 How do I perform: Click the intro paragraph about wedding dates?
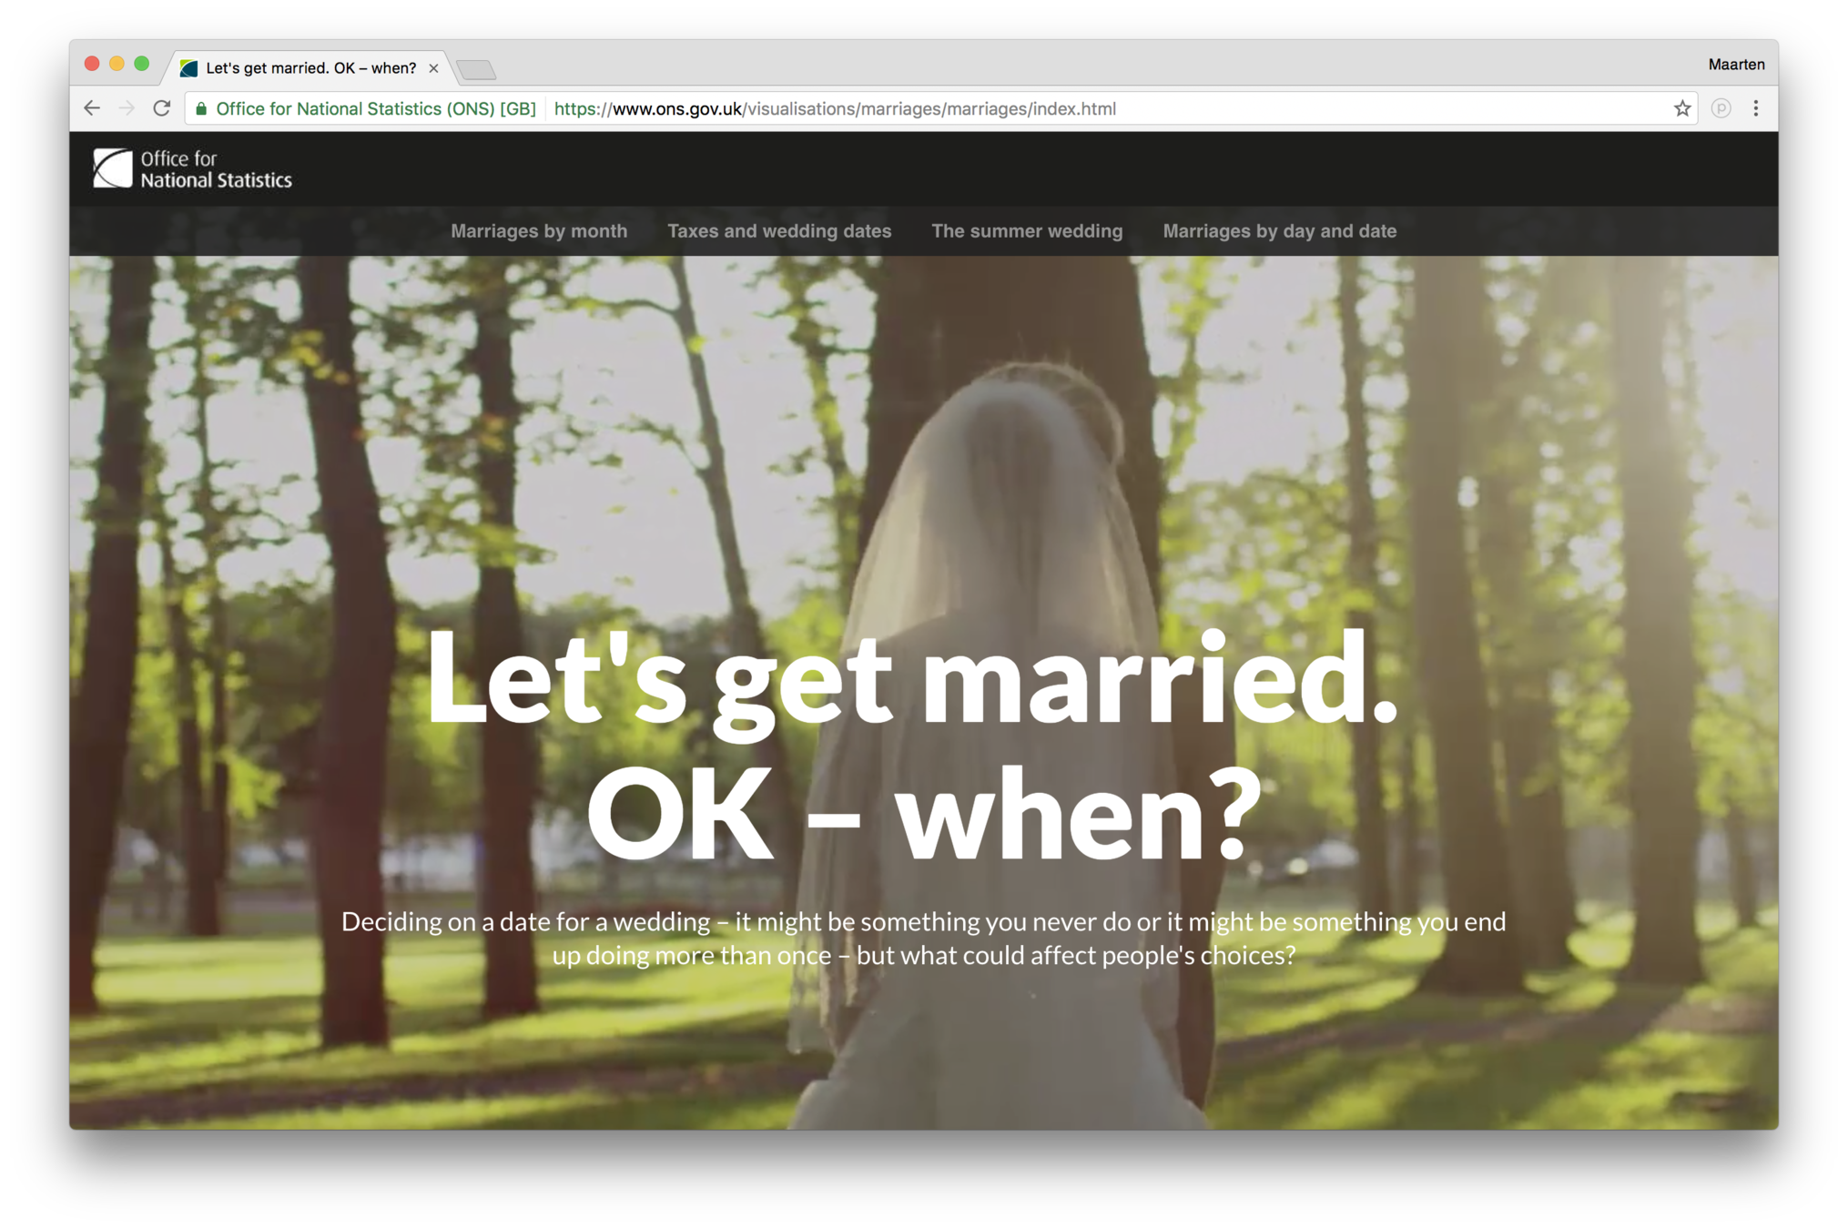tap(923, 938)
